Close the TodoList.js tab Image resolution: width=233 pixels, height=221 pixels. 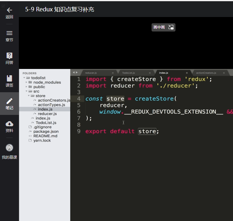(x=150, y=73)
